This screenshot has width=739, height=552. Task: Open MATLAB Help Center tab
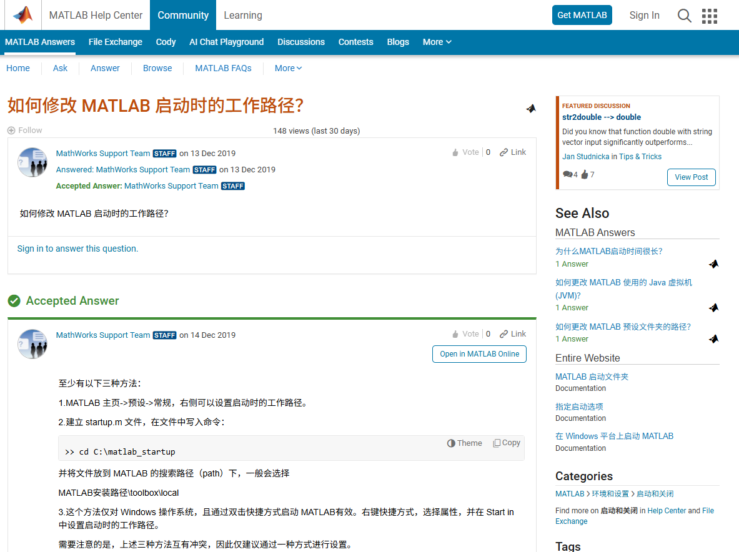pyautogui.click(x=96, y=16)
